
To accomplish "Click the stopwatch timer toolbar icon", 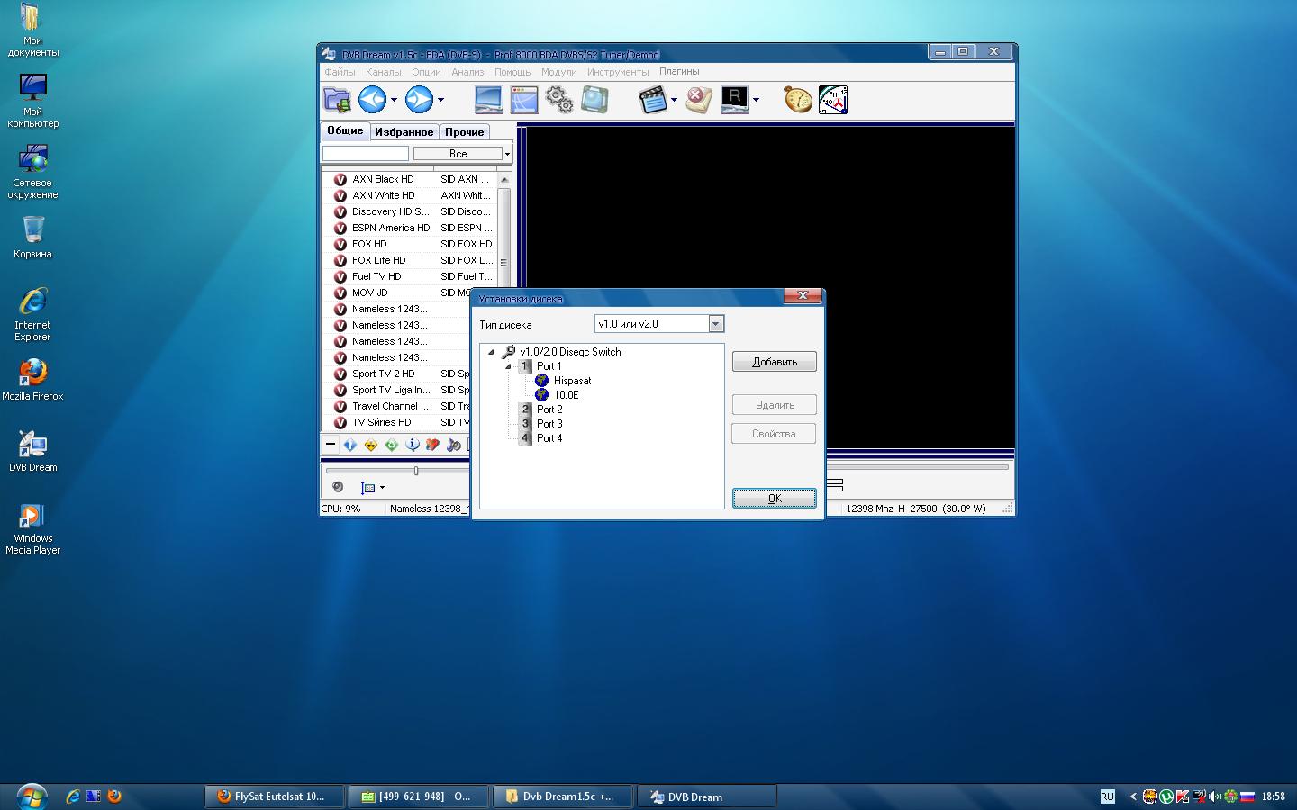I will (x=797, y=100).
